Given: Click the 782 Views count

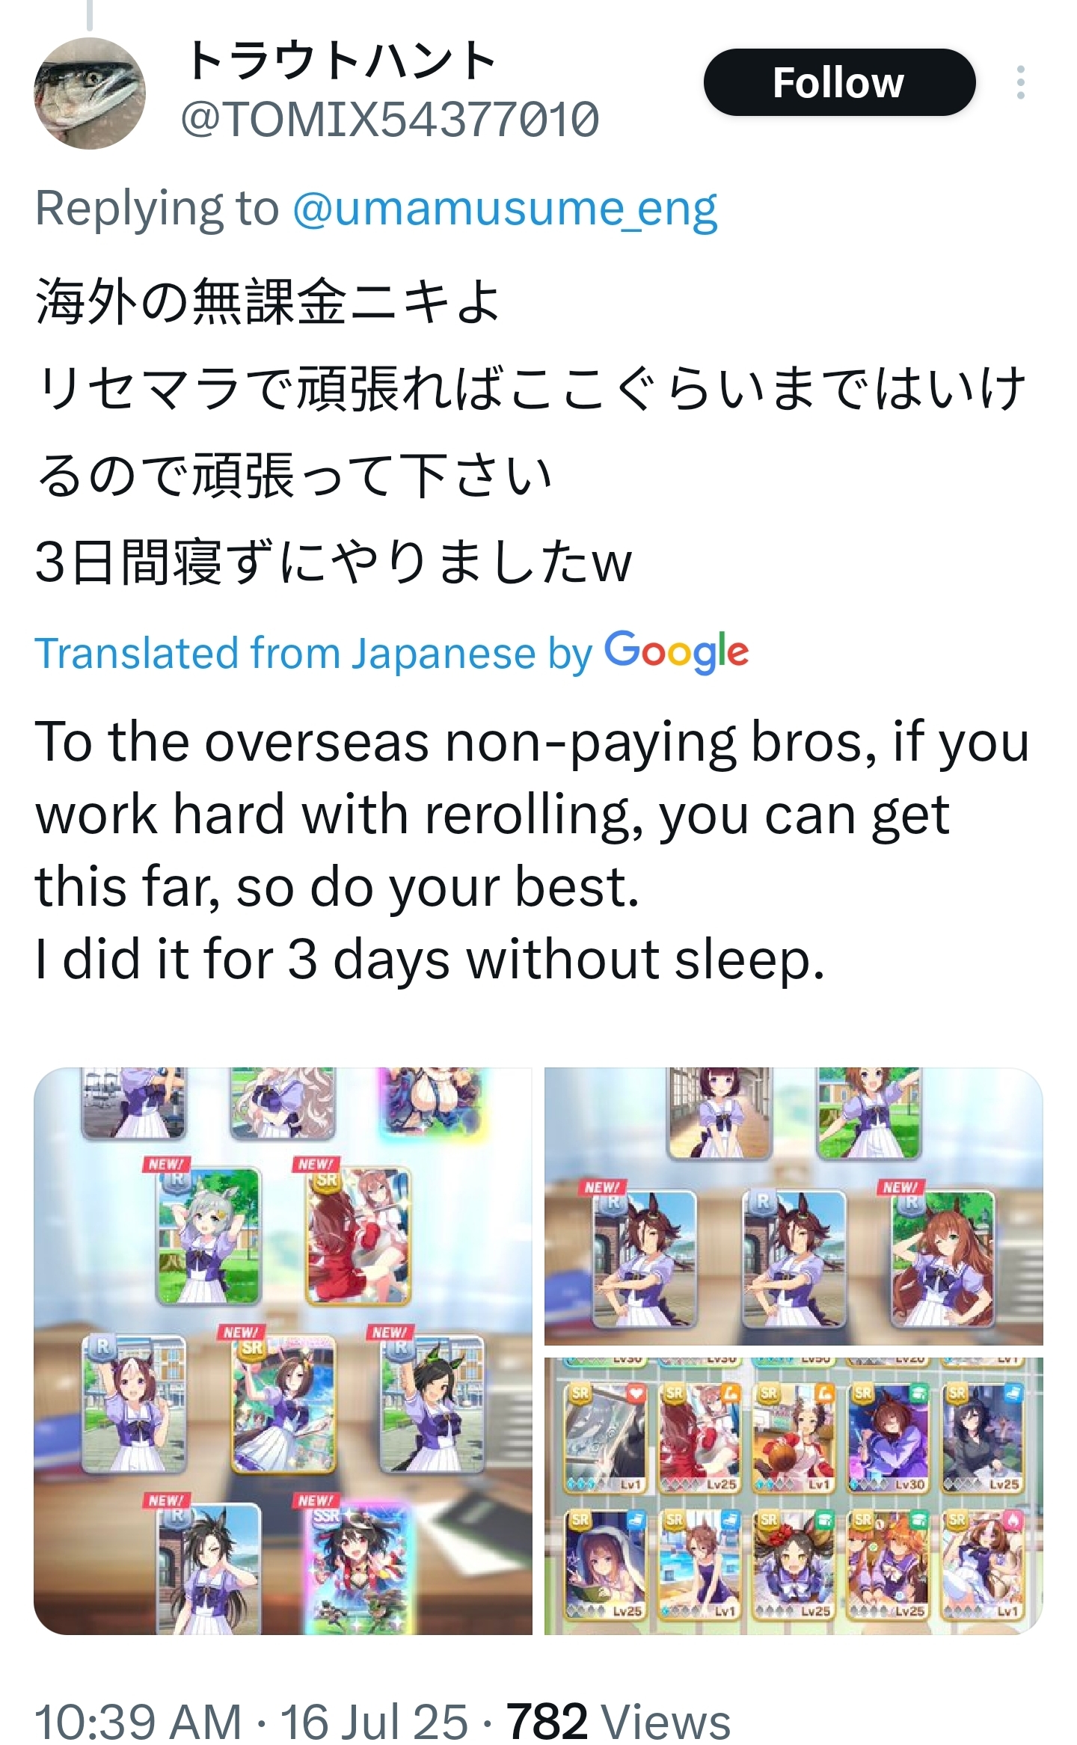Looking at the screenshot, I should click(x=619, y=1721).
